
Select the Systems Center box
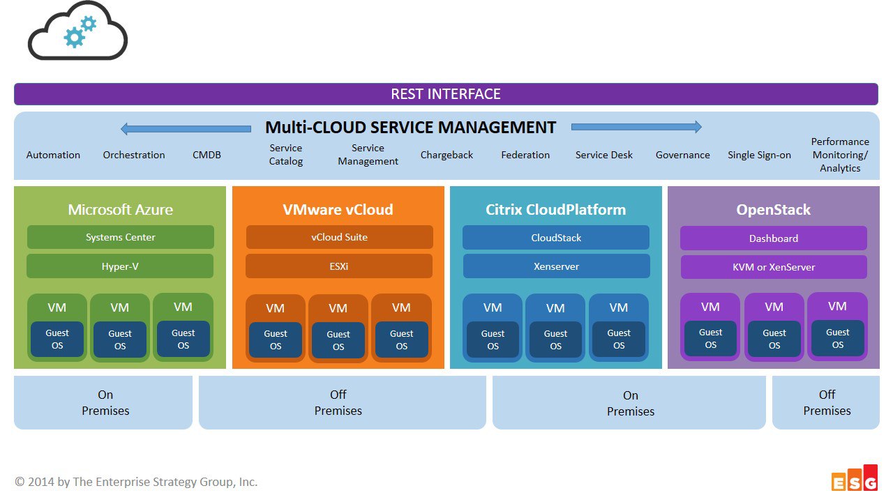pyautogui.click(x=121, y=237)
